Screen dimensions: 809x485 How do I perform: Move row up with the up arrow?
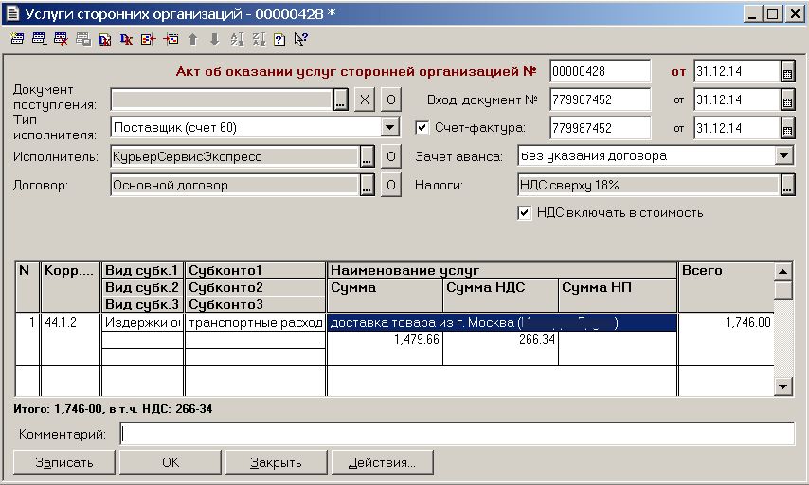[193, 39]
